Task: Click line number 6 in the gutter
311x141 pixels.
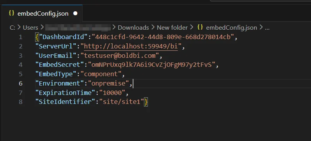Action: [21, 84]
